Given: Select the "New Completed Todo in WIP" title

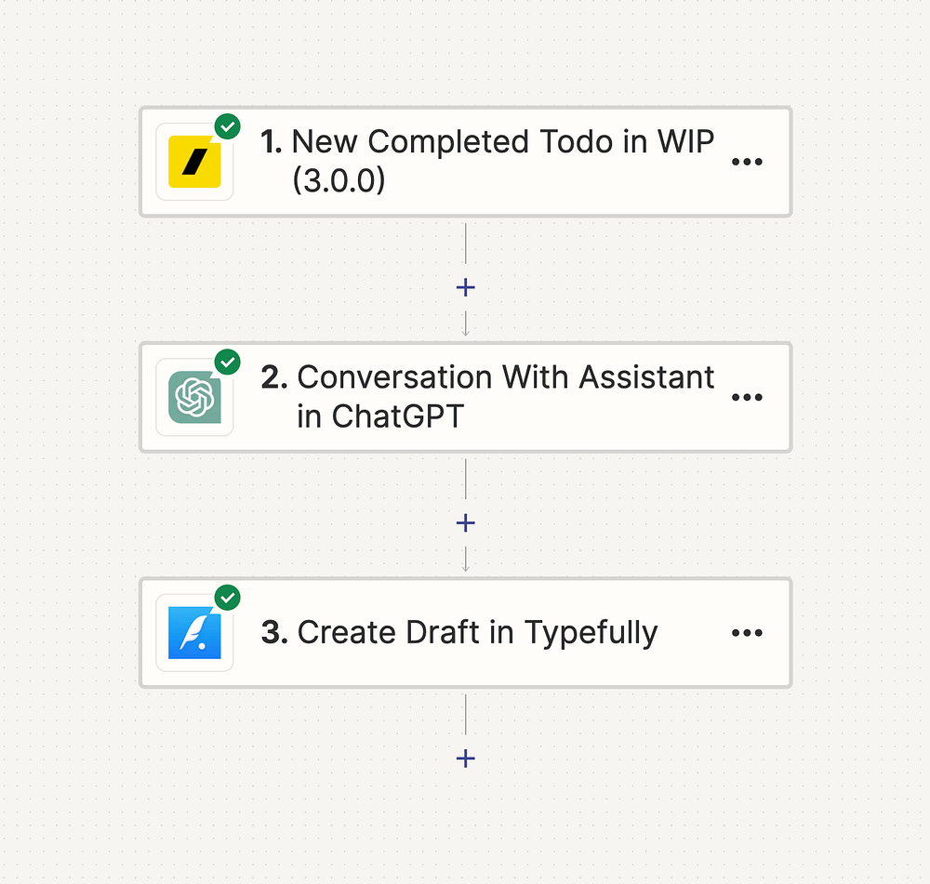Looking at the screenshot, I should [x=502, y=142].
